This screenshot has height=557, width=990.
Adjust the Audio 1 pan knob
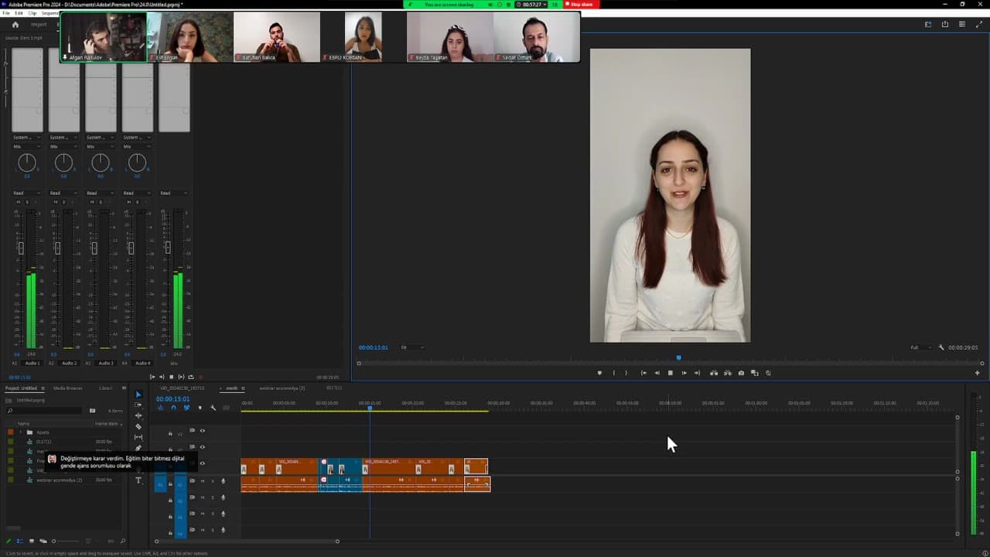pos(27,162)
